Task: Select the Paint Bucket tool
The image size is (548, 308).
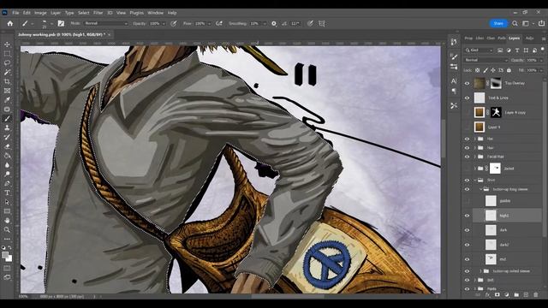Action: pyautogui.click(x=7, y=156)
